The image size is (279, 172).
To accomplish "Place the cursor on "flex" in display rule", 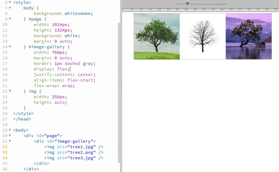I will coord(62,69).
